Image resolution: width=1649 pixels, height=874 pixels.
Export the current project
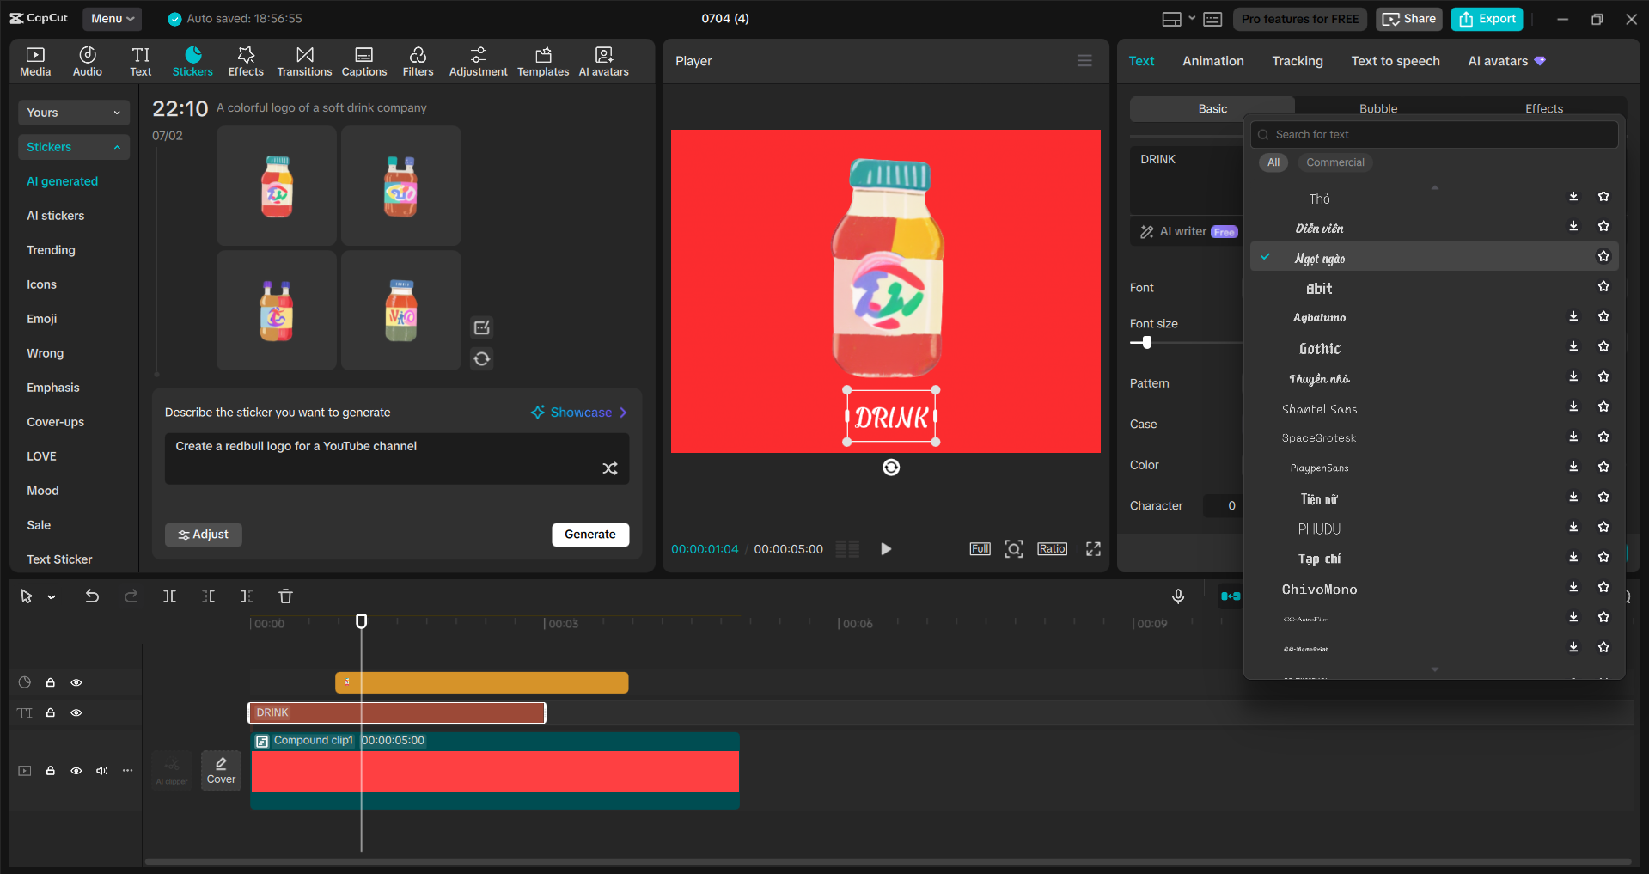point(1486,18)
